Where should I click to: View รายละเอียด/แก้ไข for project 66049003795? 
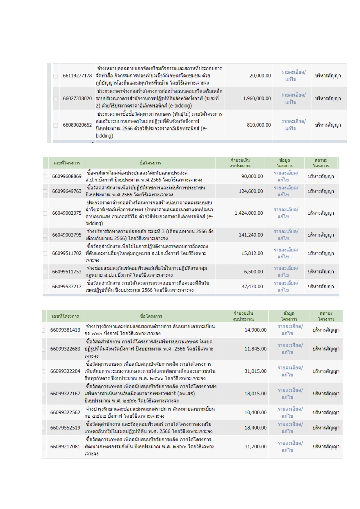pyautogui.click(x=286, y=235)
